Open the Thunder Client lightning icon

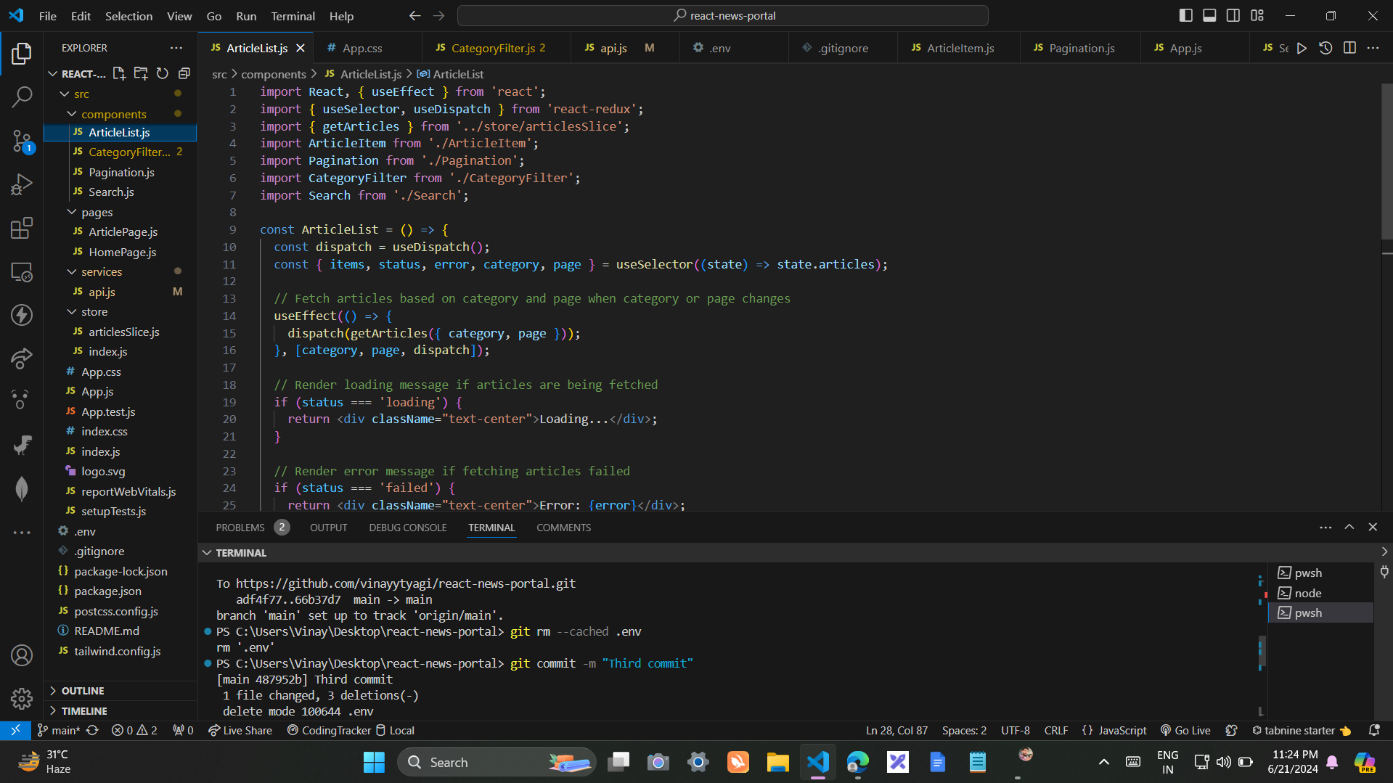coord(22,314)
